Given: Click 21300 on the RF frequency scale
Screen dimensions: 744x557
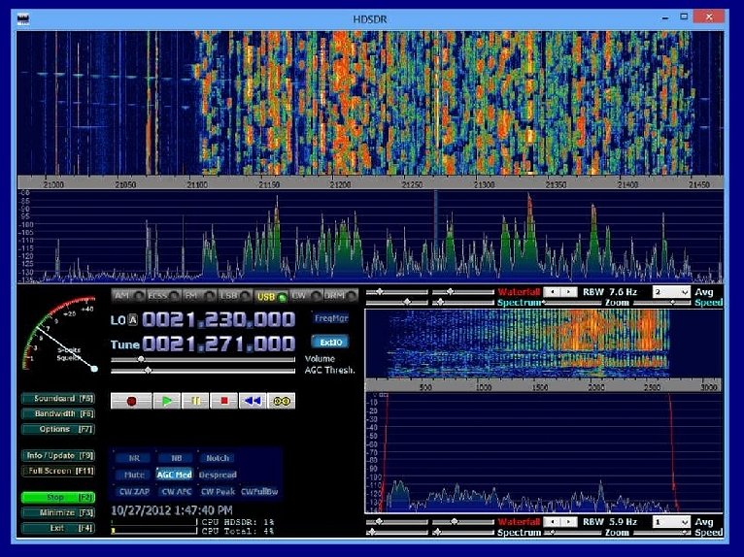Looking at the screenshot, I should pyautogui.click(x=484, y=184).
